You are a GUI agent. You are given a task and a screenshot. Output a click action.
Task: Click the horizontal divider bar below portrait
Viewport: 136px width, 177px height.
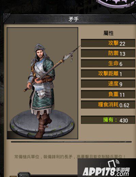click(x=71, y=142)
